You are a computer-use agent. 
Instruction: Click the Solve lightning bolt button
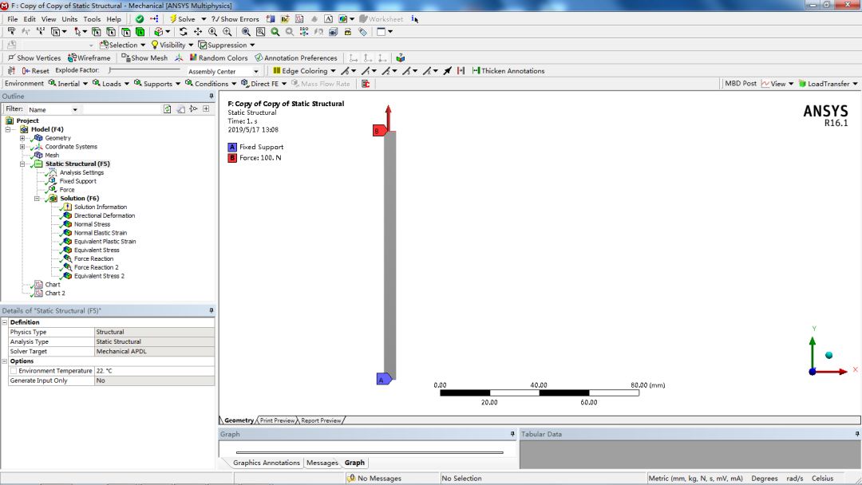click(180, 19)
